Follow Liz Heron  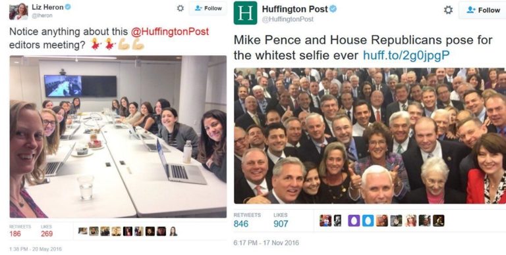[208, 9]
